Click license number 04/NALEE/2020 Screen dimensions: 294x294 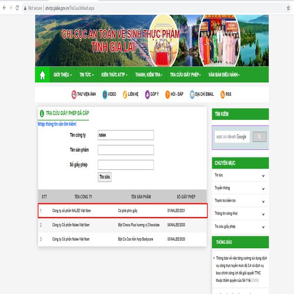[176, 225]
